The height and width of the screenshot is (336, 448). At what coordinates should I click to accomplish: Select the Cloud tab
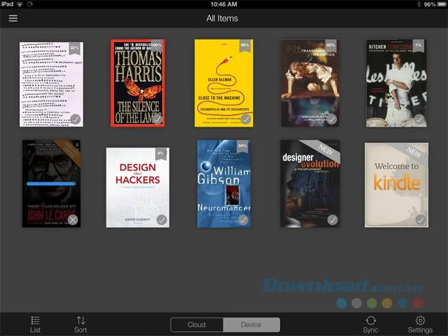pyautogui.click(x=196, y=324)
